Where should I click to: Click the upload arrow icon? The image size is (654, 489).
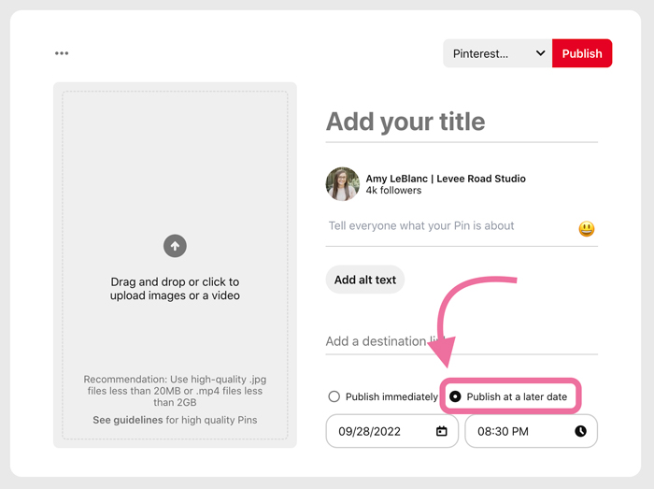tap(175, 246)
